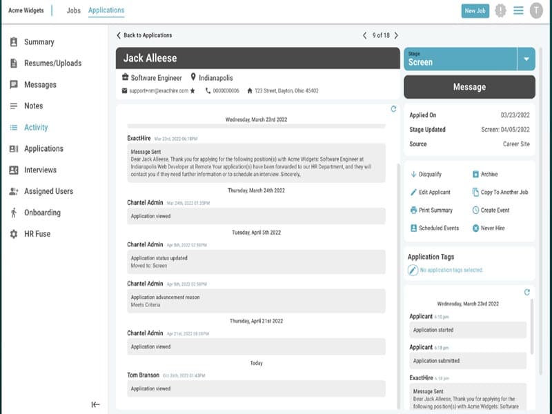The height and width of the screenshot is (414, 552).
Task: Open the hamburger menu icon
Action: click(518, 10)
